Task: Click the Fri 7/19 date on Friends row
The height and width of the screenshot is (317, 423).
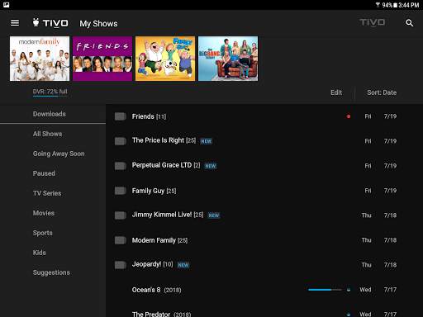Action: [x=381, y=116]
